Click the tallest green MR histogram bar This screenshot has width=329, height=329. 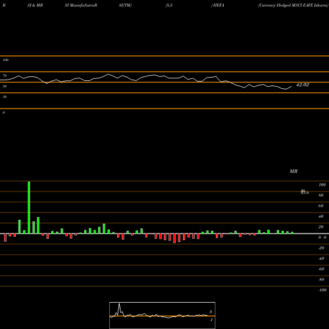(x=29, y=207)
